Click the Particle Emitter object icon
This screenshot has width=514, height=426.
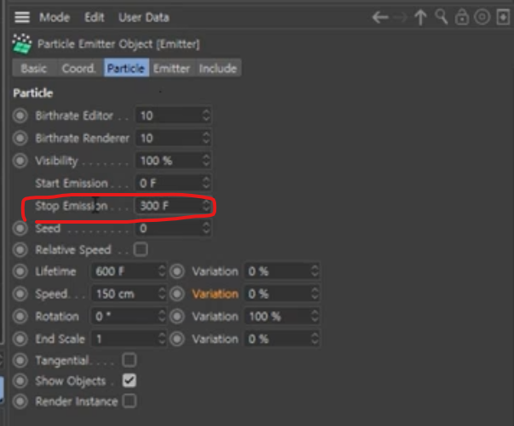(x=22, y=43)
